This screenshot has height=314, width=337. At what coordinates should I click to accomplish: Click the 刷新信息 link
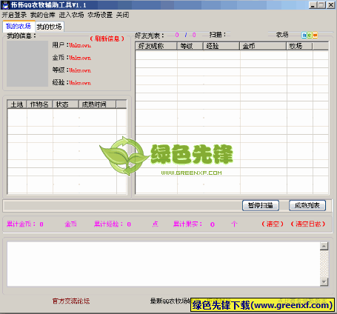tap(107, 39)
